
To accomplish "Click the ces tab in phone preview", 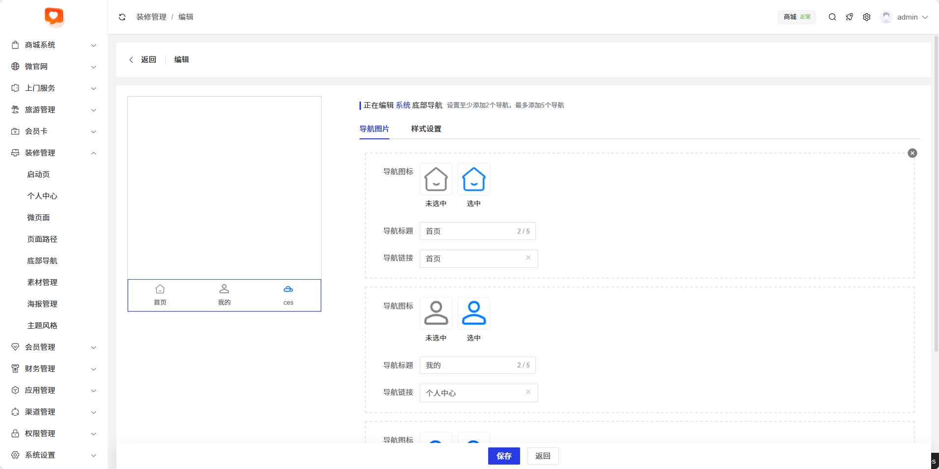I will [x=288, y=295].
